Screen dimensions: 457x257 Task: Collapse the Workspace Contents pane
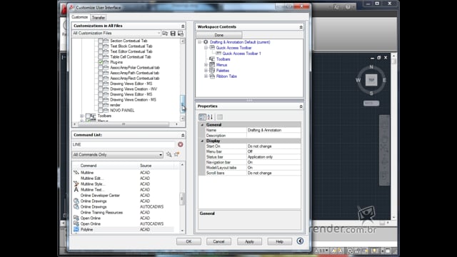pyautogui.click(x=301, y=27)
